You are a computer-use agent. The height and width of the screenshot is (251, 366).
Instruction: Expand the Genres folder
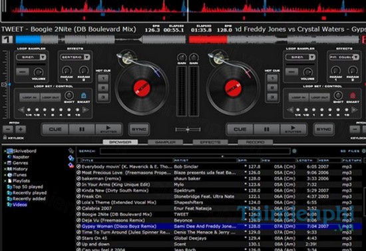tap(5, 162)
